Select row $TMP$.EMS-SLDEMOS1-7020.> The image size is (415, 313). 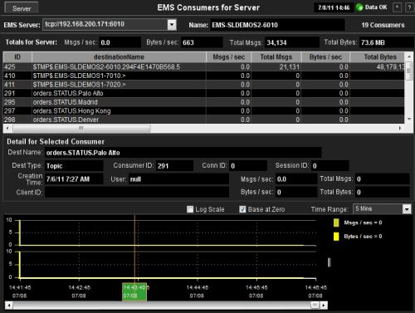click(204, 85)
